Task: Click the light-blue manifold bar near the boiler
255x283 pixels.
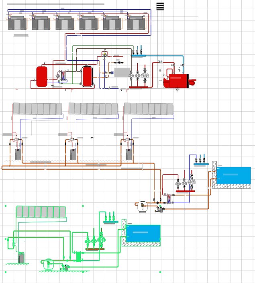Action: tap(139, 56)
